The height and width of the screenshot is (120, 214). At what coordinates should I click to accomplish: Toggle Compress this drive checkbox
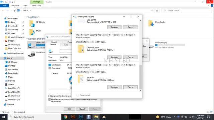pyautogui.click(x=49, y=96)
